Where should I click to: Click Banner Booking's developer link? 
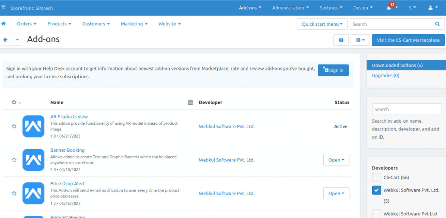coord(227,160)
